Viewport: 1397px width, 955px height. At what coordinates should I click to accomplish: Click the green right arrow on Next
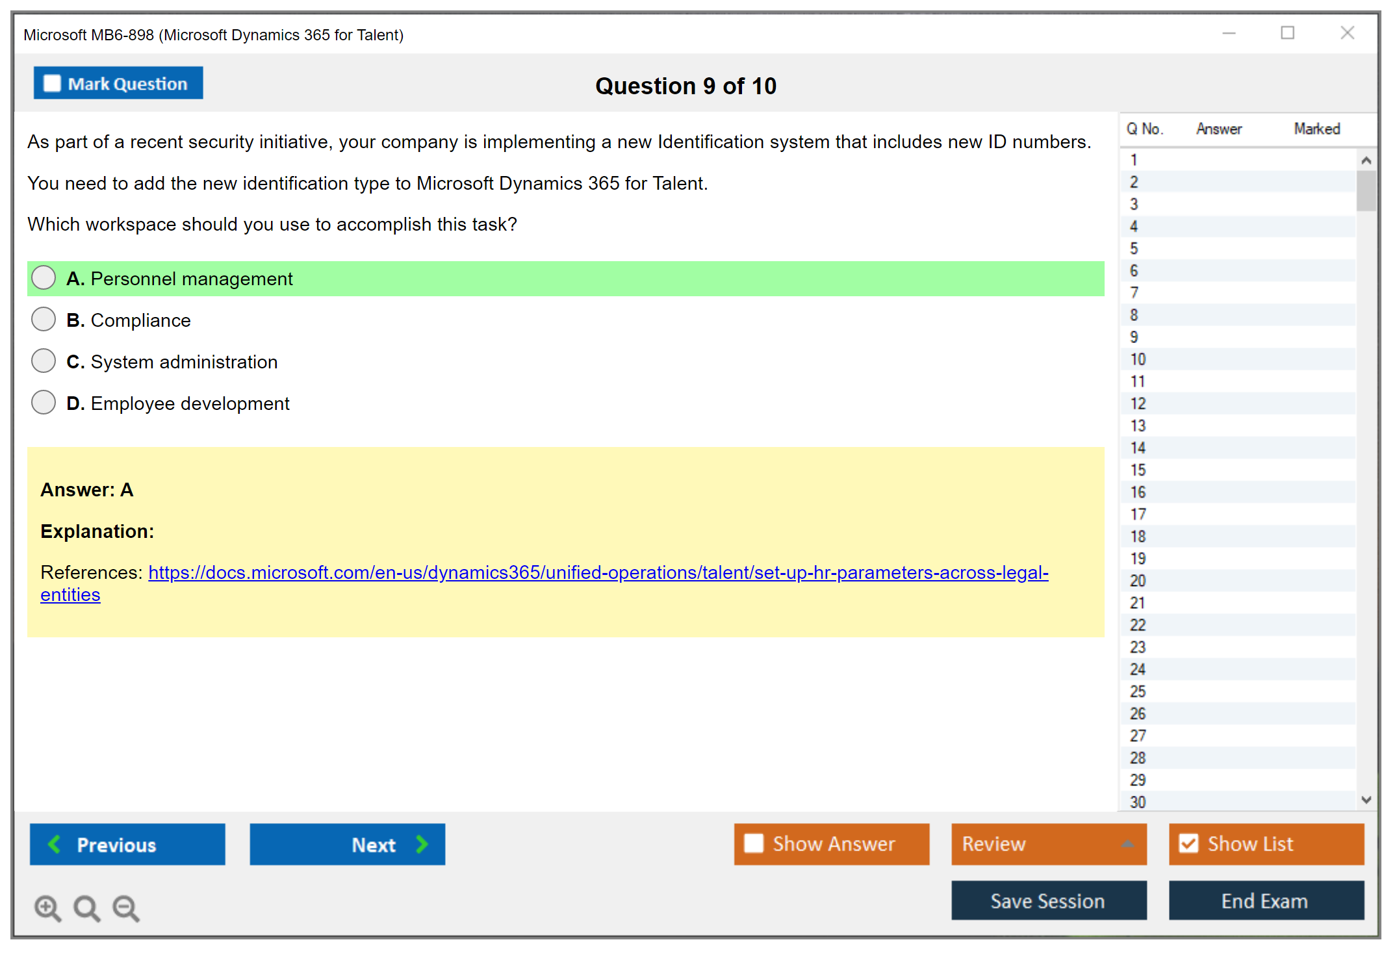point(422,844)
